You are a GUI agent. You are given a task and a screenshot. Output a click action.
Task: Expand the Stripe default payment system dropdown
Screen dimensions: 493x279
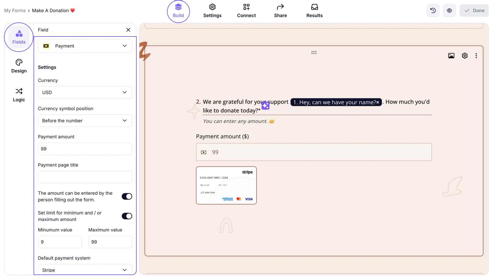(85, 270)
